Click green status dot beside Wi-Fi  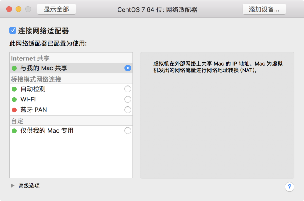coord(14,100)
